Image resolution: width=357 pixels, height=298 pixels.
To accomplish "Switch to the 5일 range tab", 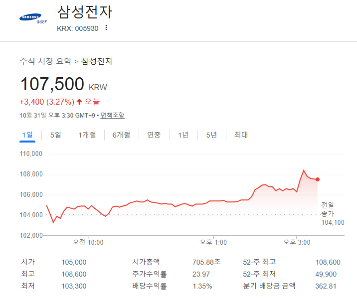I will (x=56, y=135).
